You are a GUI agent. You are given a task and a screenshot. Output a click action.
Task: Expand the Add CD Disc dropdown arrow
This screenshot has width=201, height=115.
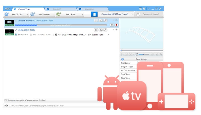(x=27, y=14)
